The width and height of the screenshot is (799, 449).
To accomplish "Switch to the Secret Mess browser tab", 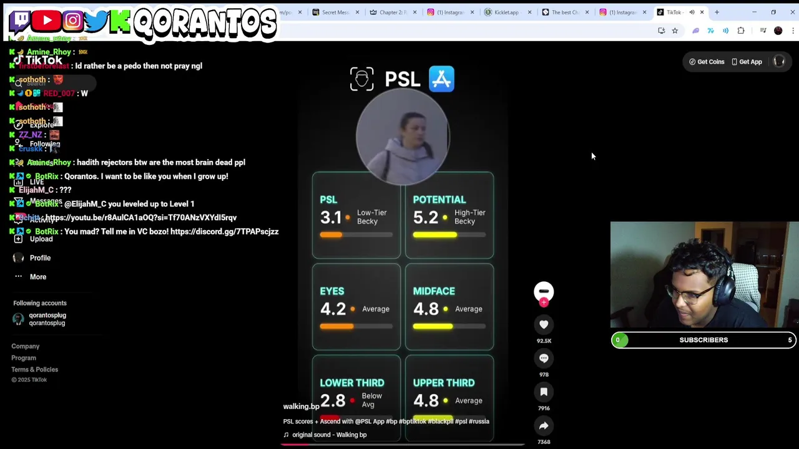I will (x=335, y=12).
